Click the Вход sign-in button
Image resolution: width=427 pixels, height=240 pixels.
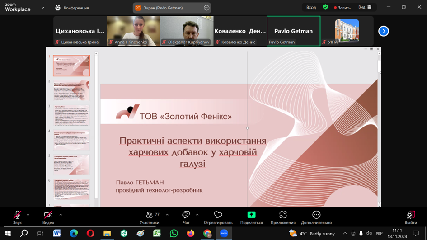(311, 8)
